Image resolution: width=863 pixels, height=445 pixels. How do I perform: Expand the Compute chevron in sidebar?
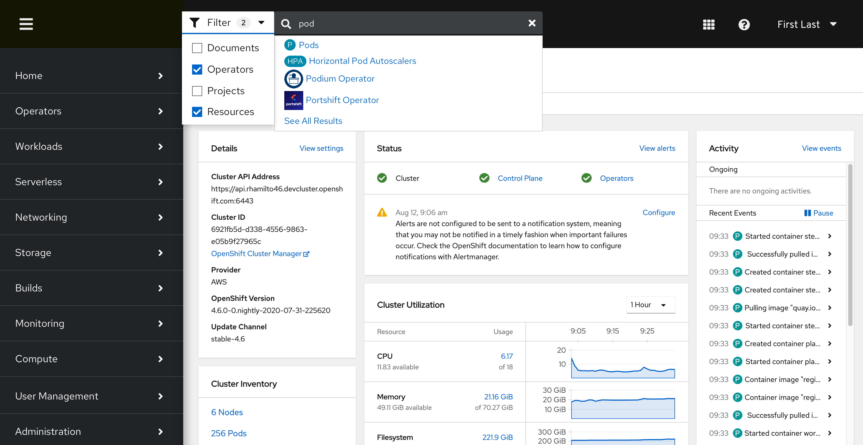160,359
